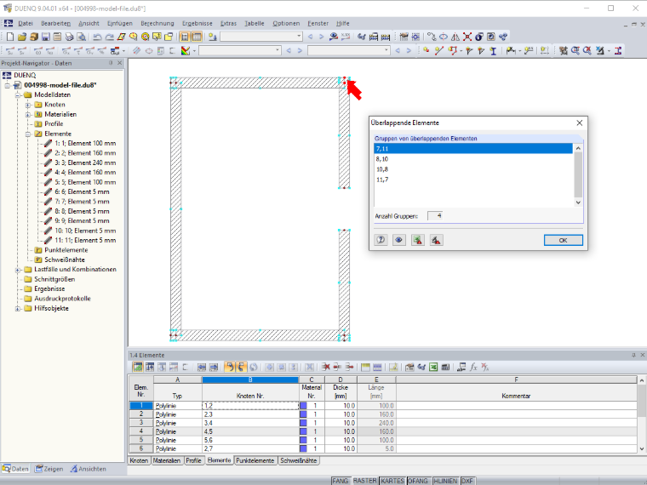Open the Ergebnisse menu
Screen dimensions: 647x485
(x=198, y=24)
